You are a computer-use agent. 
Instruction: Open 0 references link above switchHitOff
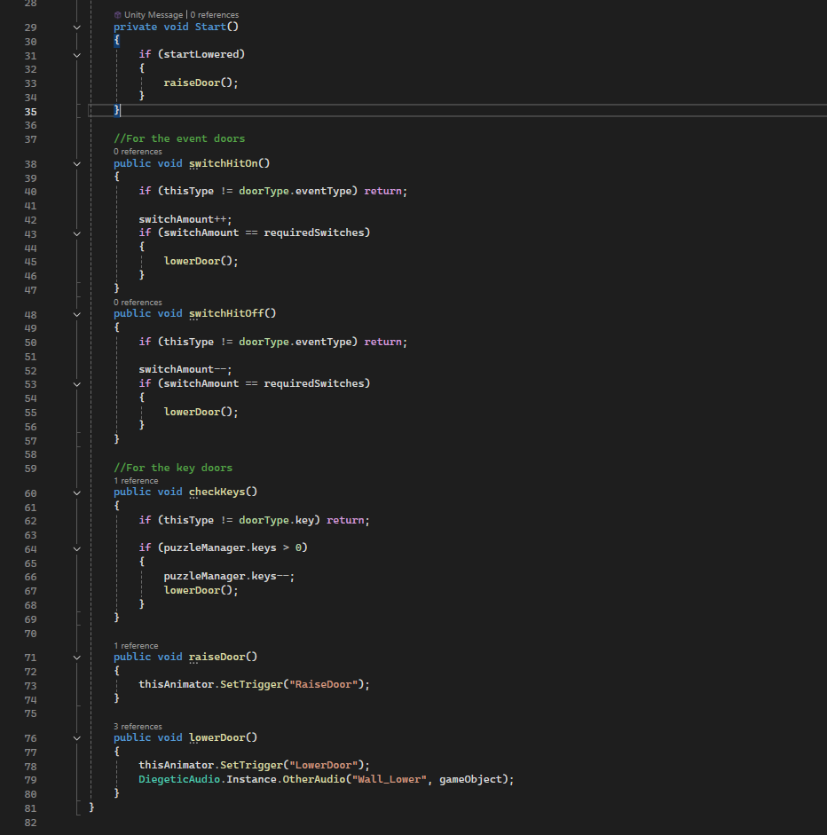pyautogui.click(x=138, y=303)
